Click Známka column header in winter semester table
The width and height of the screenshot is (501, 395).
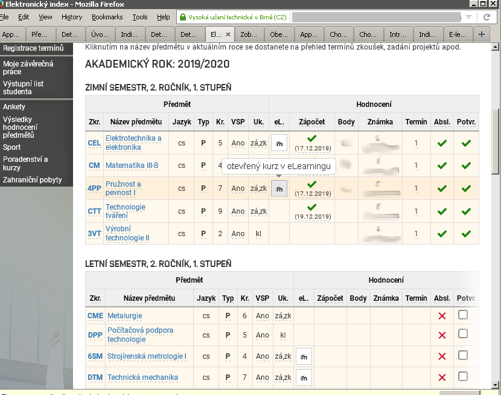click(380, 122)
